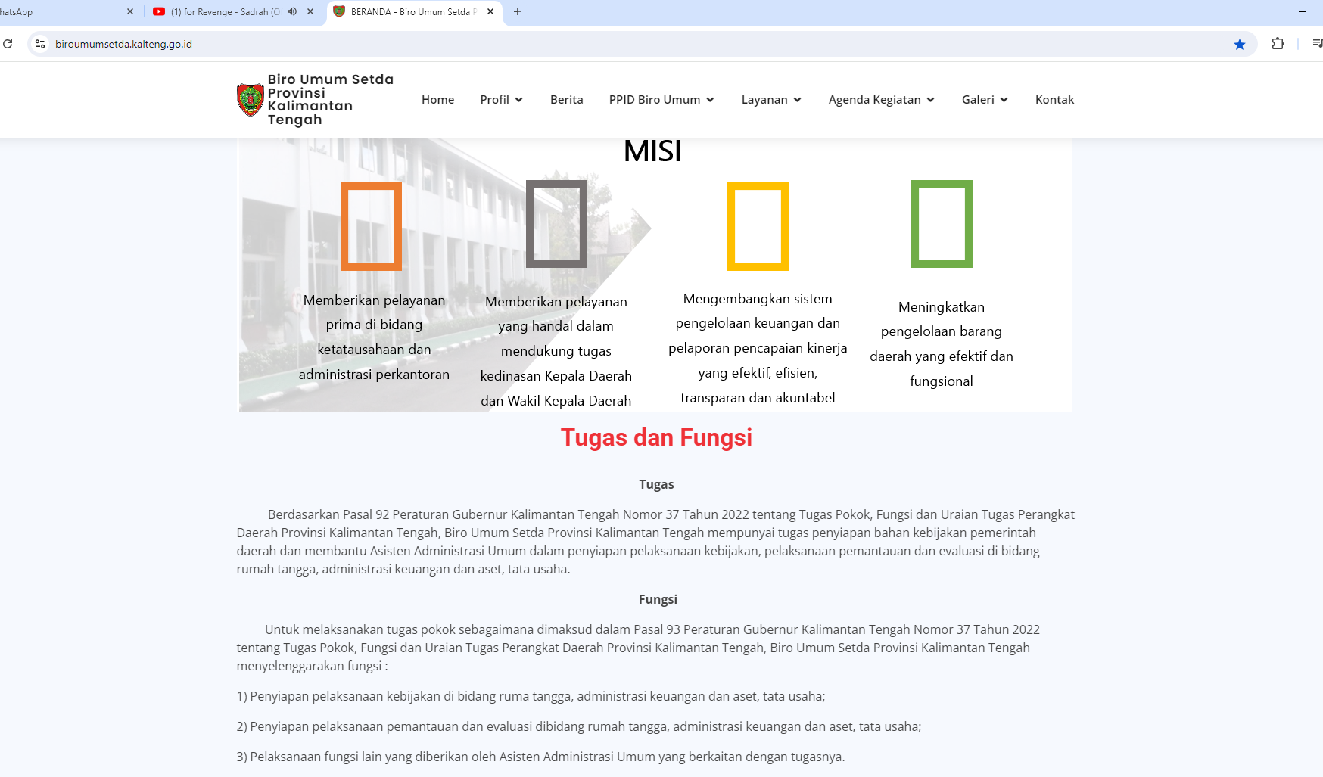Click the MISI heading
The height and width of the screenshot is (777, 1323).
click(x=652, y=151)
